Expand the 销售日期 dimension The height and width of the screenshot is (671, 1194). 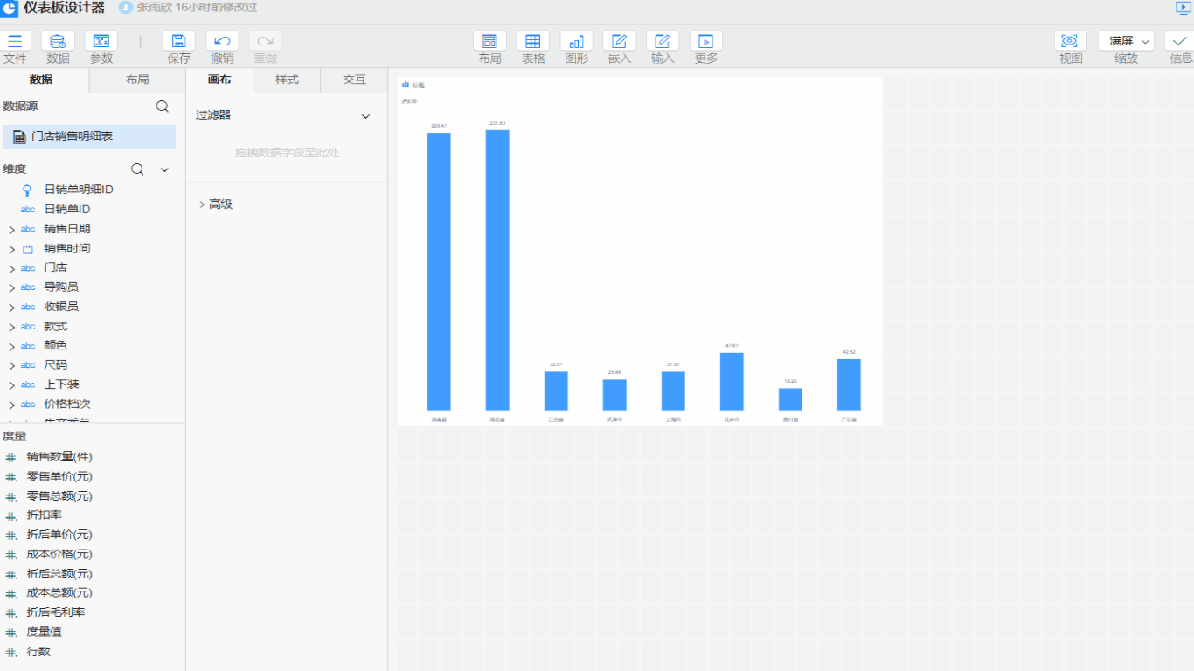coord(11,230)
